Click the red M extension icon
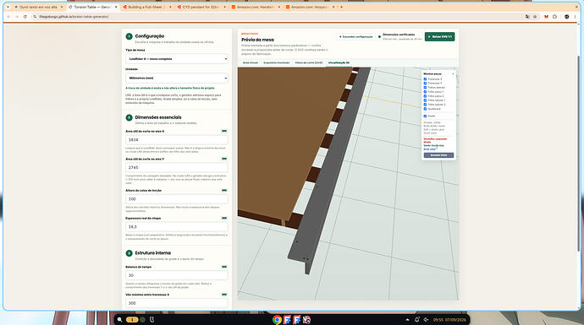This screenshot has width=584, height=325. click(x=546, y=17)
